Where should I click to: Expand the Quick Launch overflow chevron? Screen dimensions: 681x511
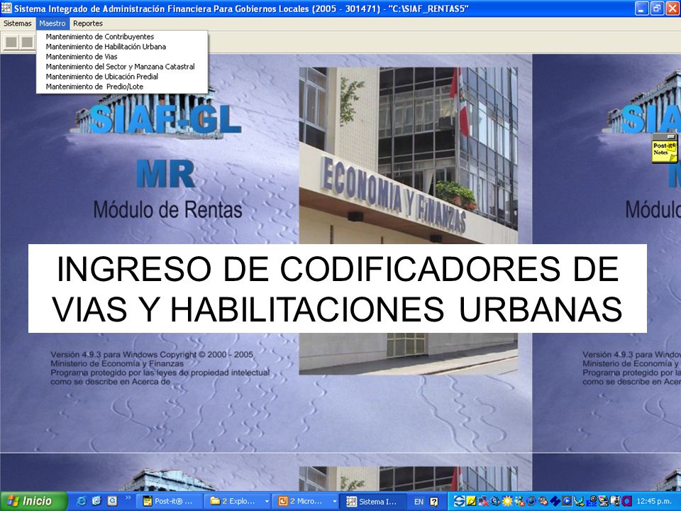128,498
